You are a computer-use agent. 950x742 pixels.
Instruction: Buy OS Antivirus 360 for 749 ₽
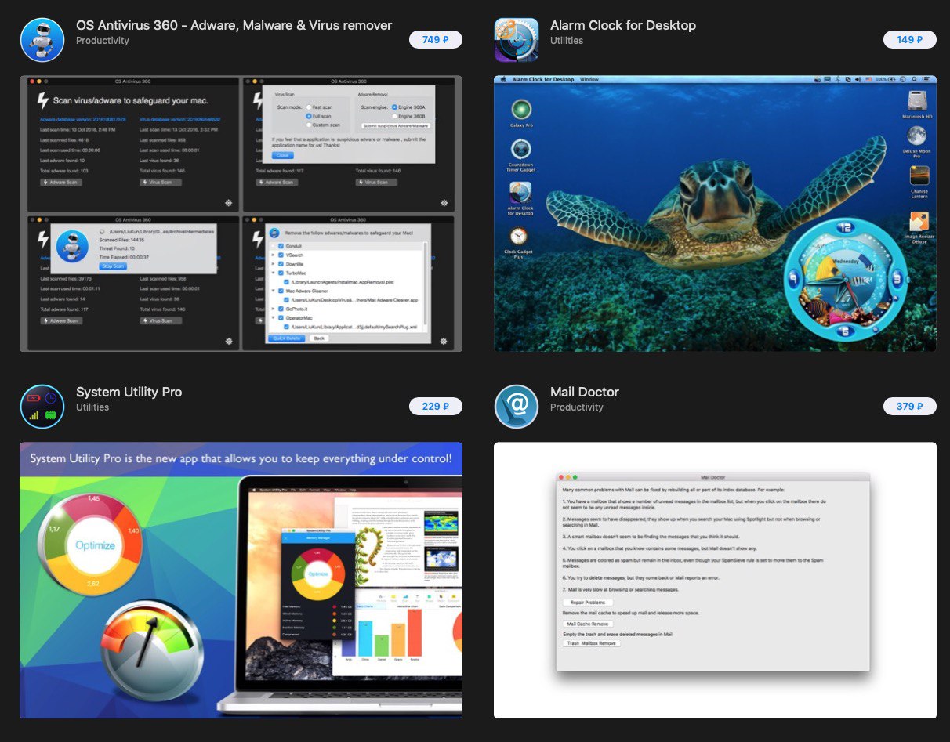(436, 39)
